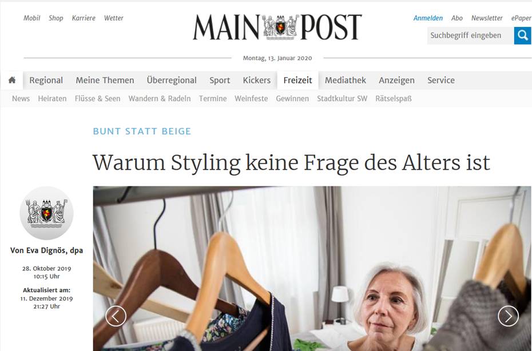Advance to next gallery image arrow
This screenshot has height=351, width=532.
pyautogui.click(x=508, y=316)
